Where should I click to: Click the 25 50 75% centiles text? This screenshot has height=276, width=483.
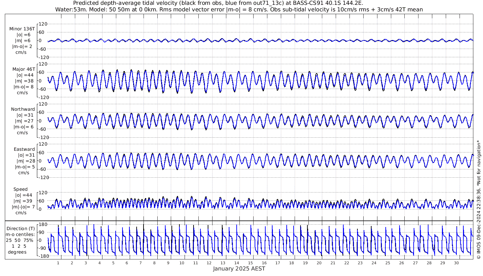click(21, 240)
